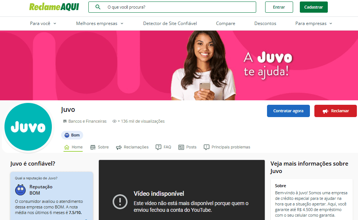Open the Descontos menu item

click(x=265, y=23)
